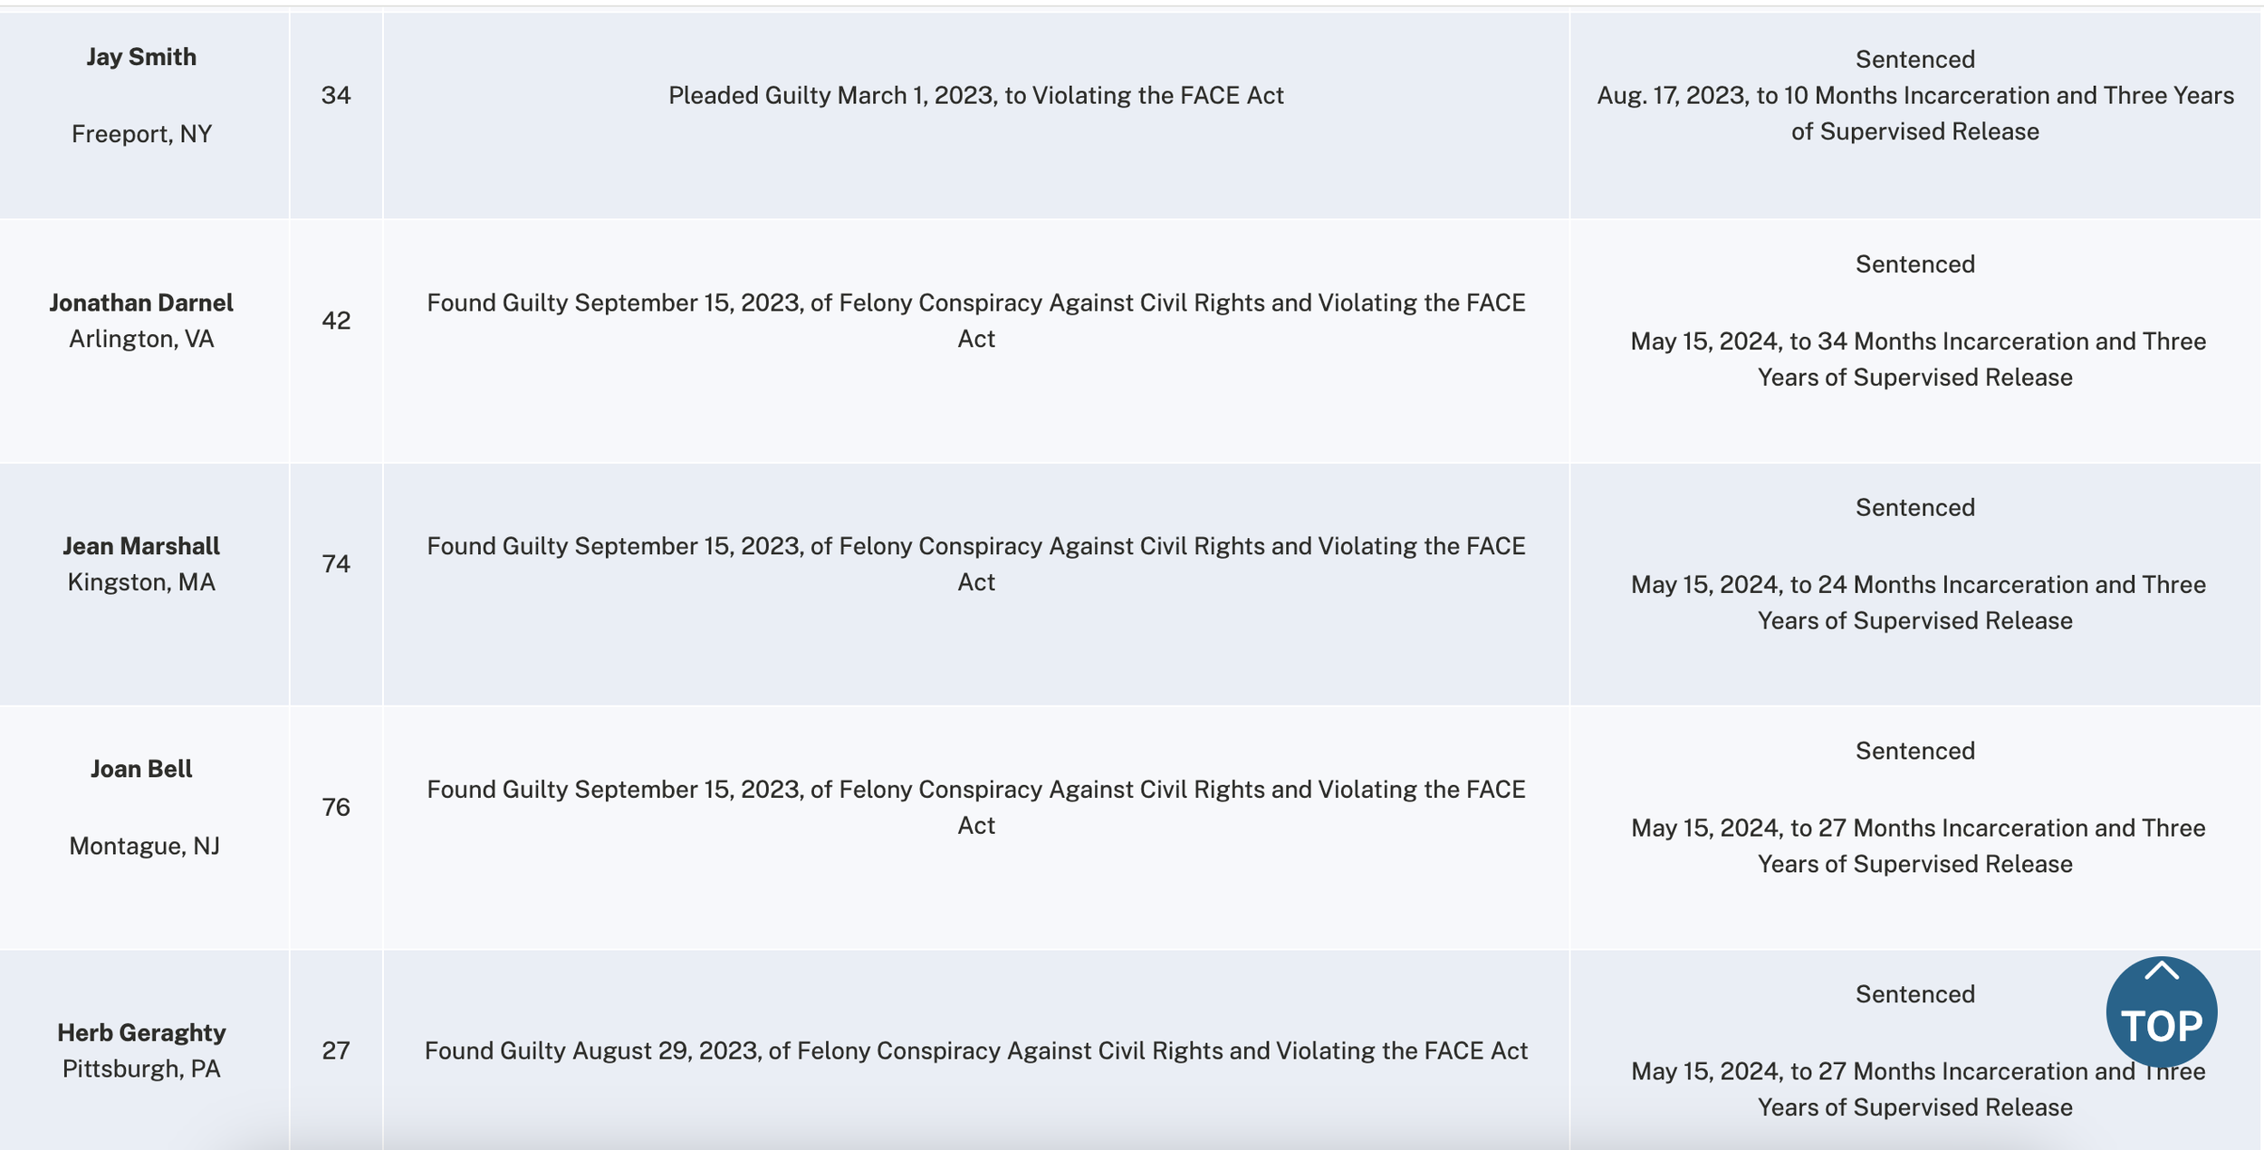2264x1150 pixels.
Task: Click the Pittsburgh, PA location text
Action: pyautogui.click(x=141, y=1069)
